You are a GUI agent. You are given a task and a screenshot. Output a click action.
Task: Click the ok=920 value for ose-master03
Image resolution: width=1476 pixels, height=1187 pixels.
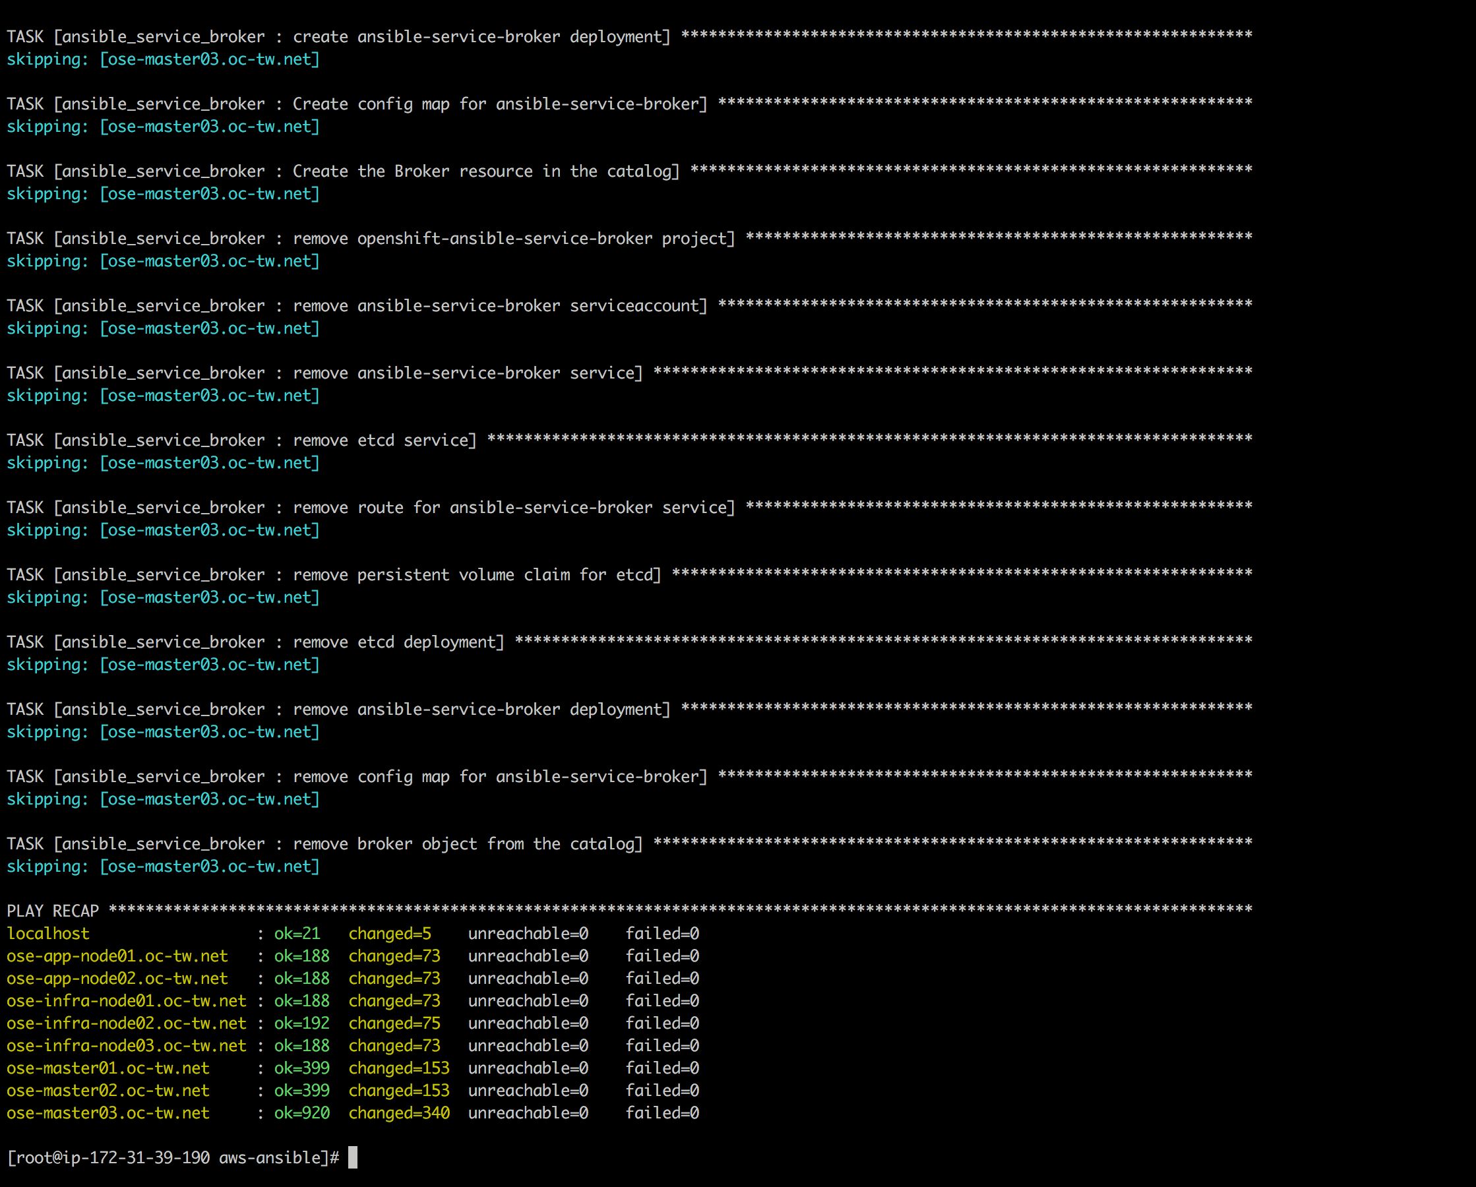pos(302,1113)
